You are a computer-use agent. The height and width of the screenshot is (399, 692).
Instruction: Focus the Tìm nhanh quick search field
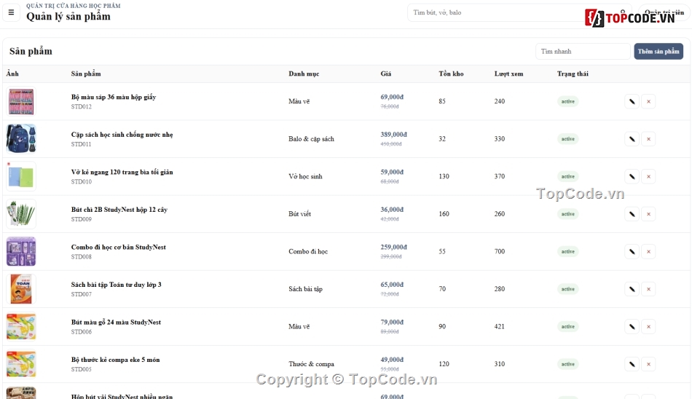[x=583, y=51]
